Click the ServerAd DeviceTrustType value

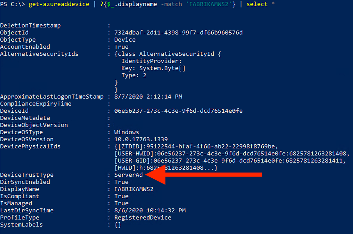tap(129, 175)
